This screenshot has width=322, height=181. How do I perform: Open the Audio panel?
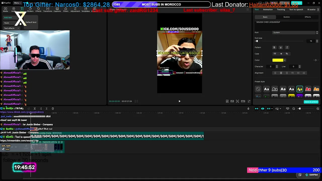[x=14, y=10]
